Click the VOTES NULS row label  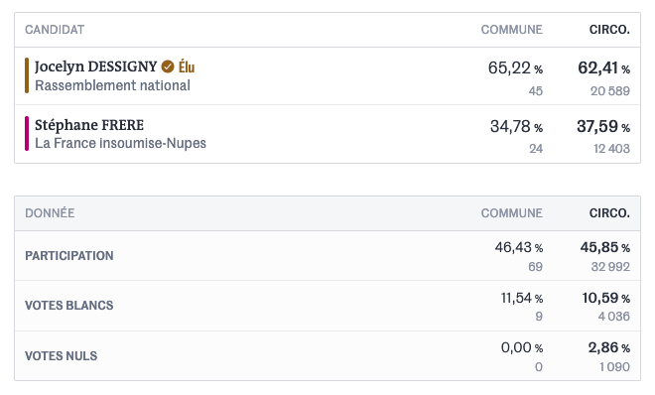(61, 356)
